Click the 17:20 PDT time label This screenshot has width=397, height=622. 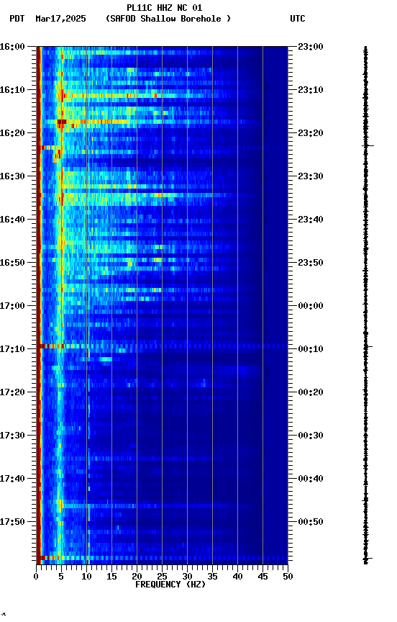(12, 392)
